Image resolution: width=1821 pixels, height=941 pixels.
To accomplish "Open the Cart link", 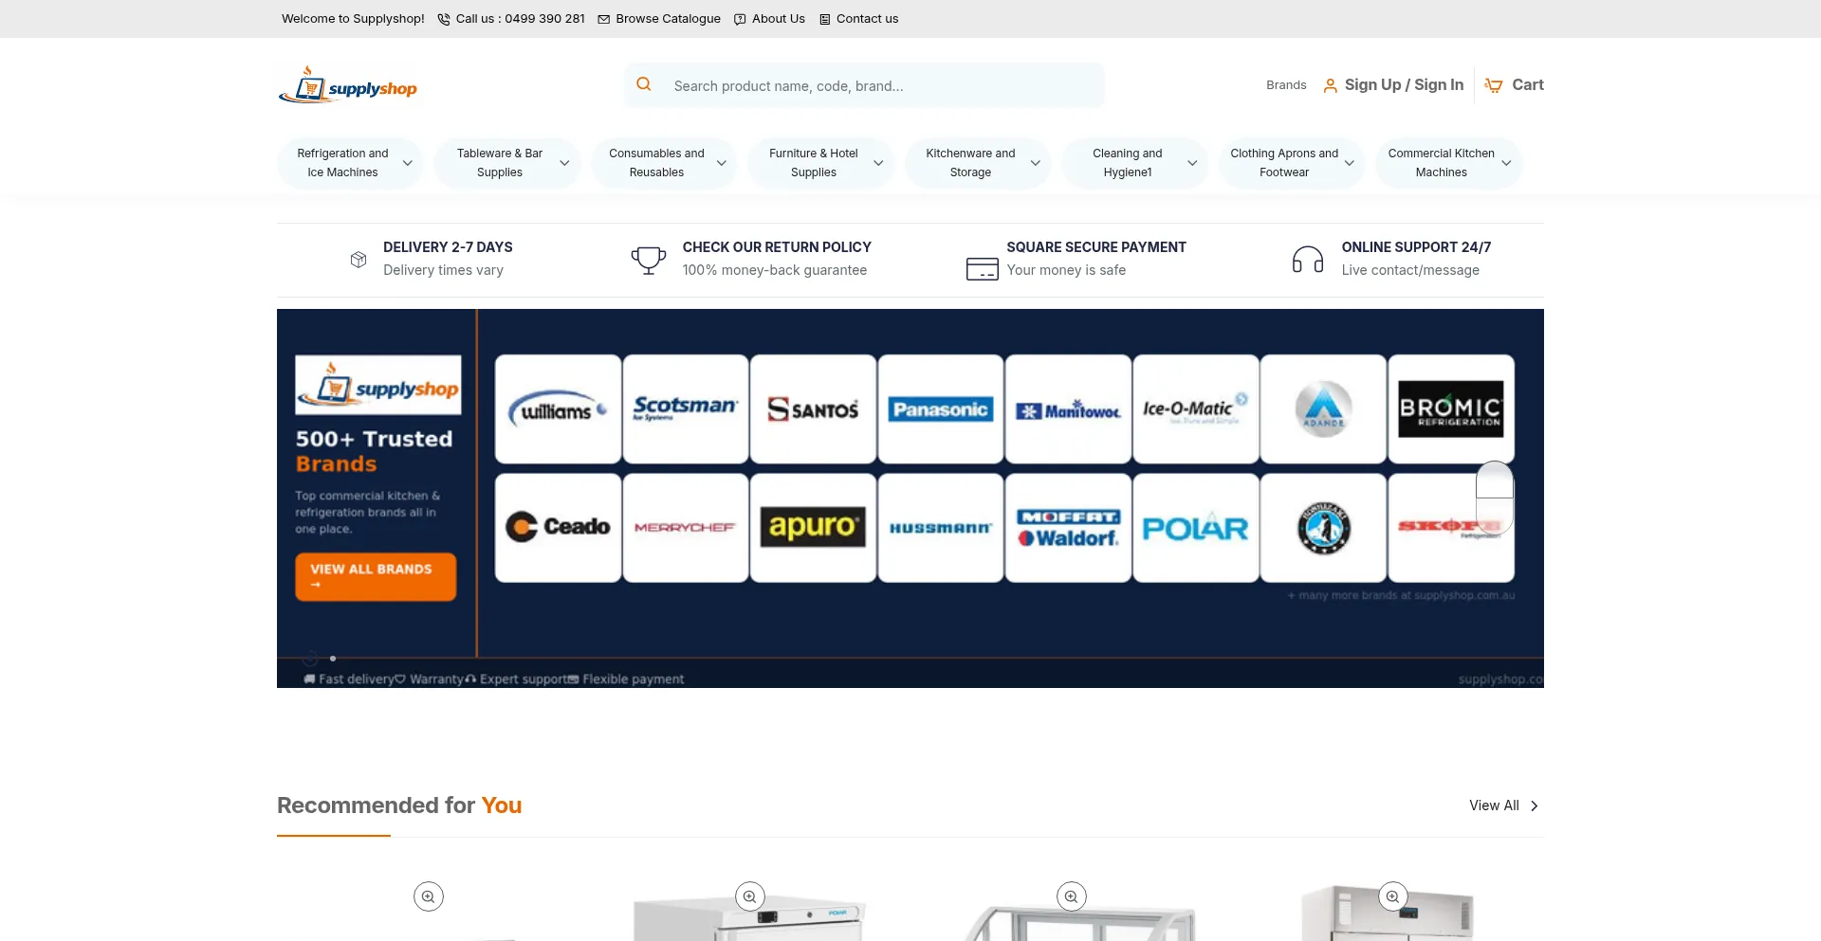I will (x=1528, y=85).
